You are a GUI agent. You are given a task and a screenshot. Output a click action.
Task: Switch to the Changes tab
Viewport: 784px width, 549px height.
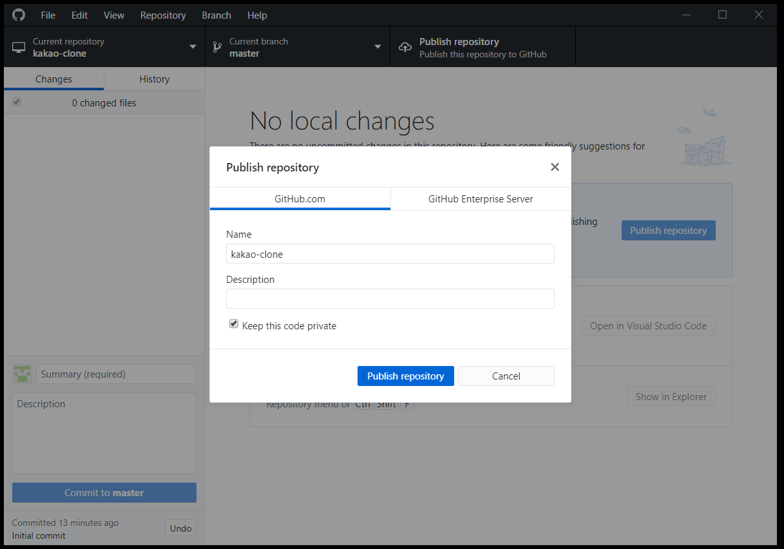click(x=54, y=79)
